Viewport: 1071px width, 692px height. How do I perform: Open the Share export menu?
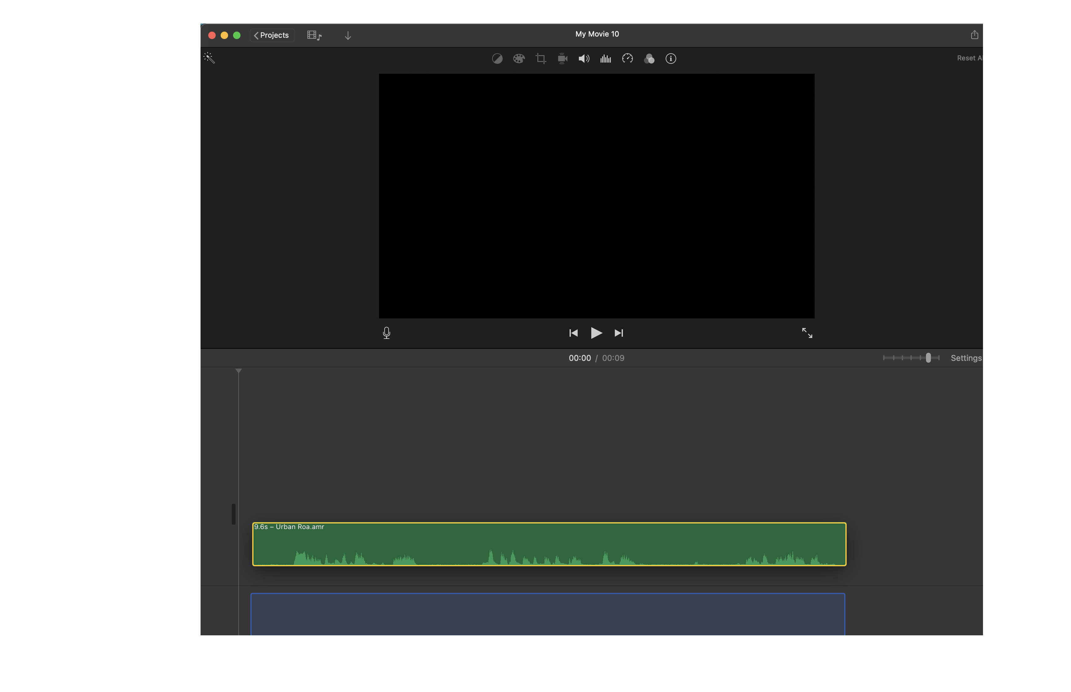tap(974, 35)
